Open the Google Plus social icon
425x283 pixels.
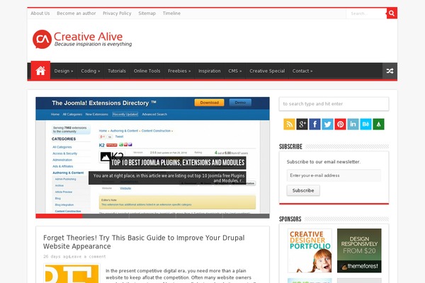coord(302,125)
